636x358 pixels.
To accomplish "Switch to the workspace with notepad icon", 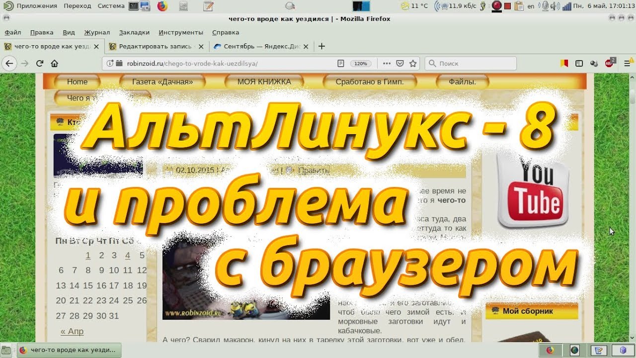I will point(599,350).
